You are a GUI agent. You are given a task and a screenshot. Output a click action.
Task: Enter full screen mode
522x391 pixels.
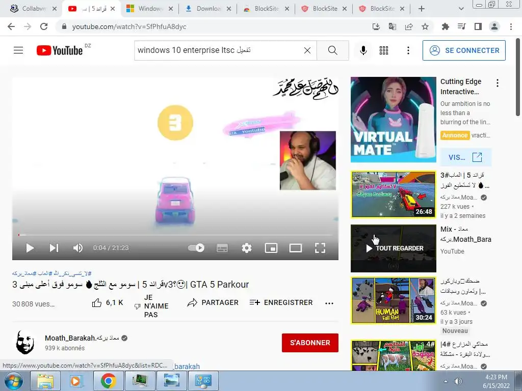click(x=320, y=248)
